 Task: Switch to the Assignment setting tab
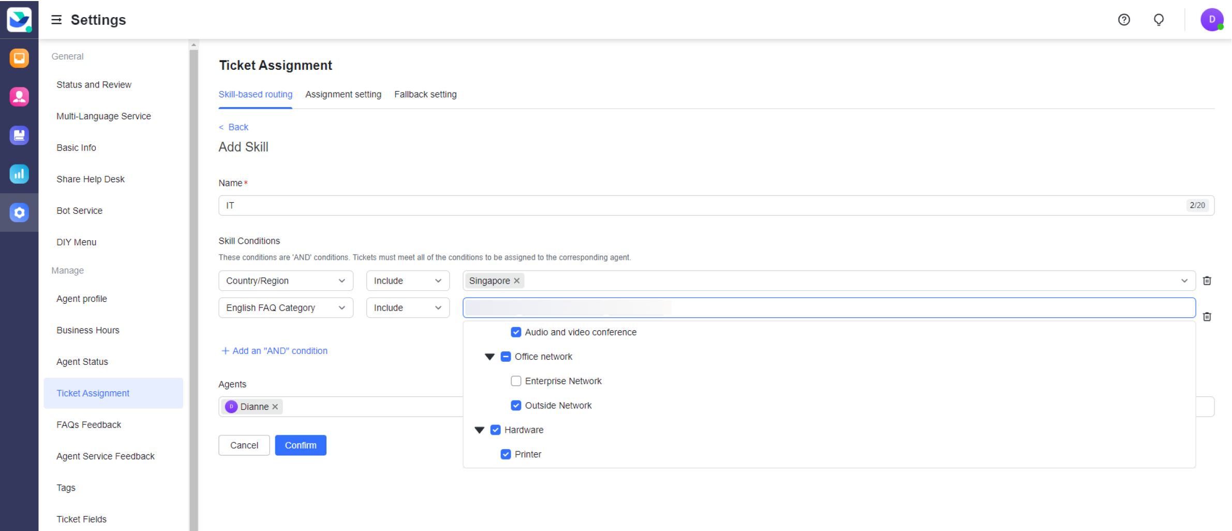[343, 94]
